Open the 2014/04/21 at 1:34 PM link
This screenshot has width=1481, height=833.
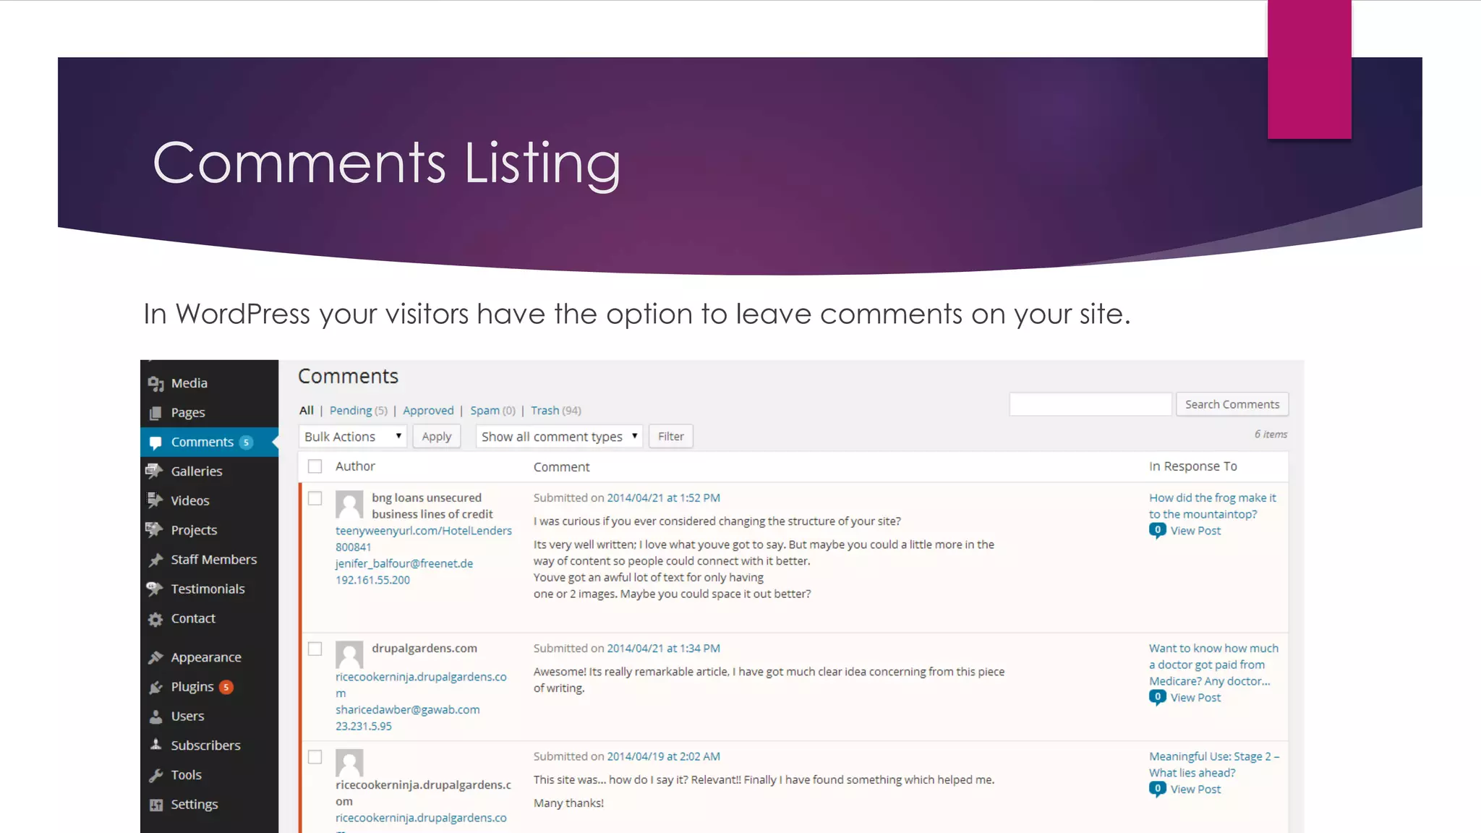coord(663,649)
